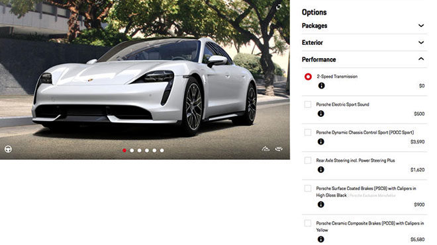The image size is (437, 245).
Task: Go to fourth image carousel dot
Action: tap(147, 151)
